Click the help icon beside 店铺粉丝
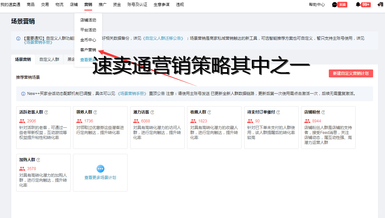The image size is (385, 218). pyautogui.click(x=323, y=112)
